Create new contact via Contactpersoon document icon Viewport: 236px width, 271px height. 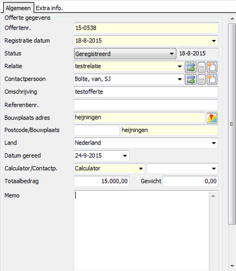(x=212, y=79)
